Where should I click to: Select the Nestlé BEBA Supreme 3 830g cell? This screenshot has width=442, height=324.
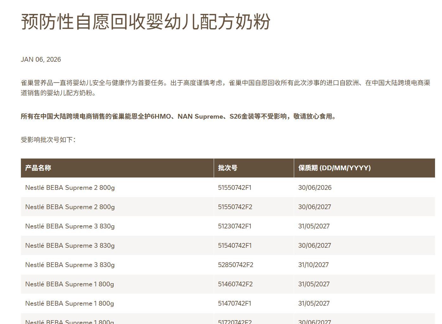tap(70, 226)
